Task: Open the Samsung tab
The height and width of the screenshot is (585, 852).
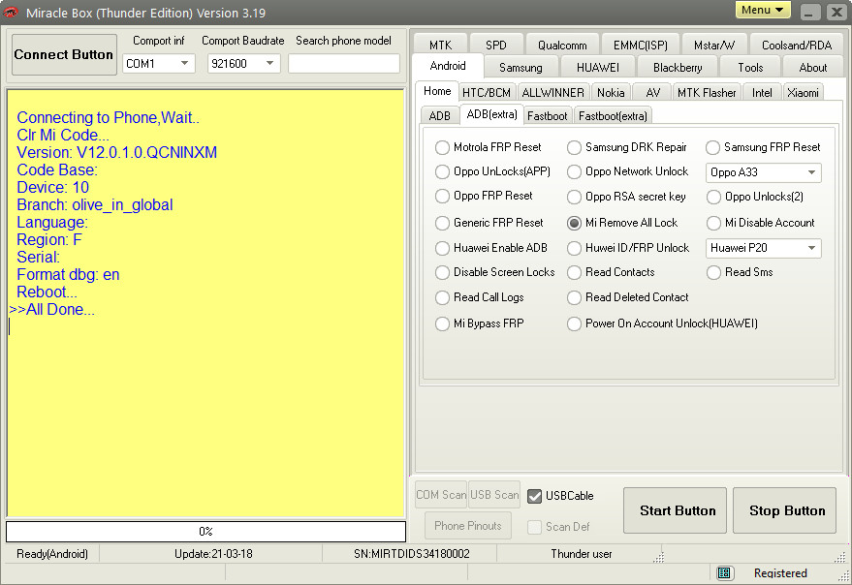Action: (x=521, y=68)
